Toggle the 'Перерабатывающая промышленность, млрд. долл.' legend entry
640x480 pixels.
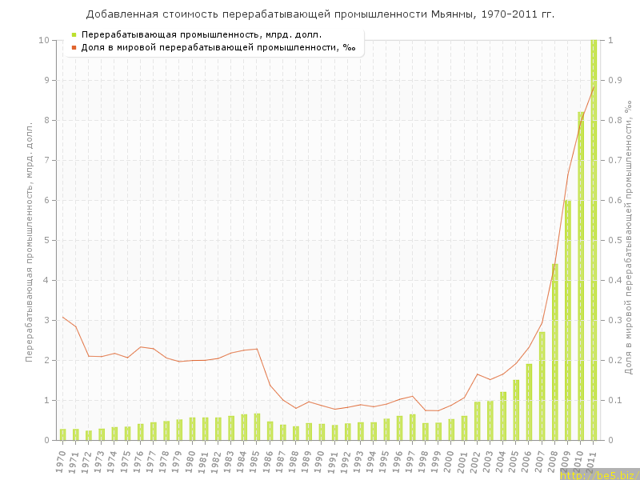click(202, 35)
